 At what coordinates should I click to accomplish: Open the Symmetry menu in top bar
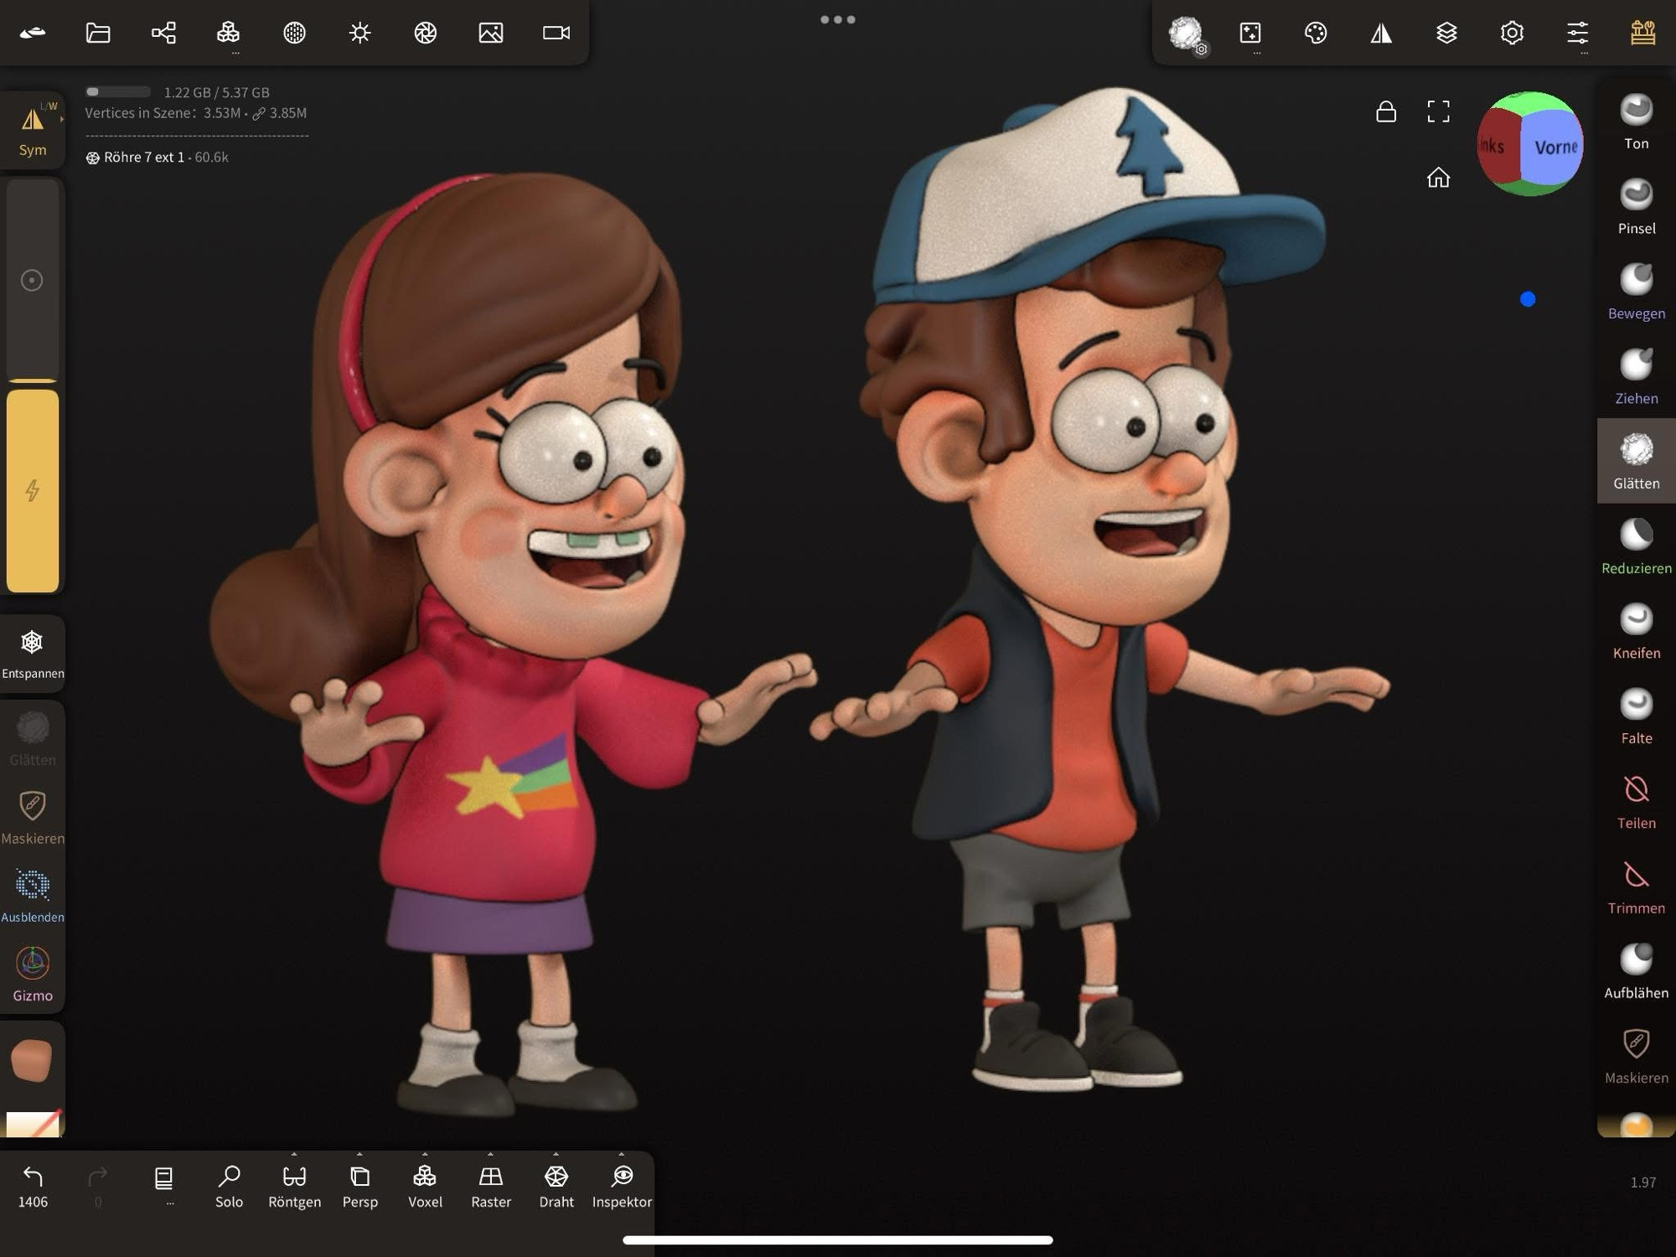(1381, 33)
